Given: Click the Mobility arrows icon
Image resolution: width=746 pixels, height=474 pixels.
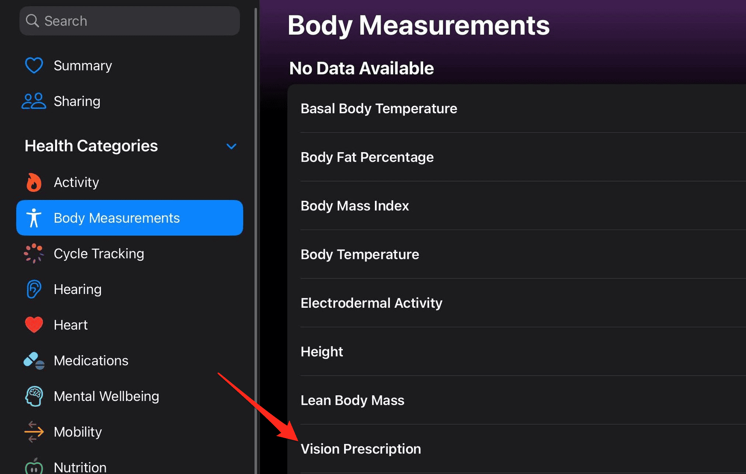Looking at the screenshot, I should [x=34, y=432].
